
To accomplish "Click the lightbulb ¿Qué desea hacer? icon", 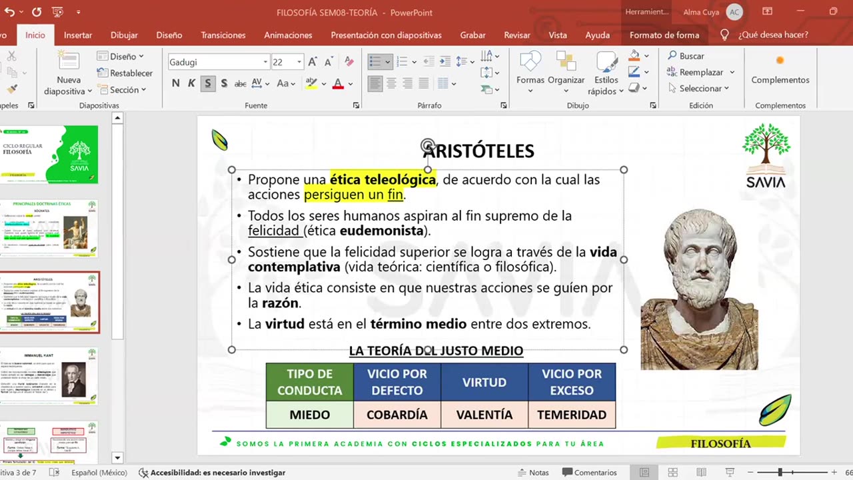I will tap(725, 35).
